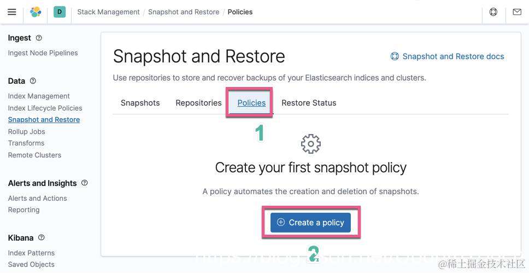
Task: Click the plus icon in Create a policy
Action: [281, 222]
